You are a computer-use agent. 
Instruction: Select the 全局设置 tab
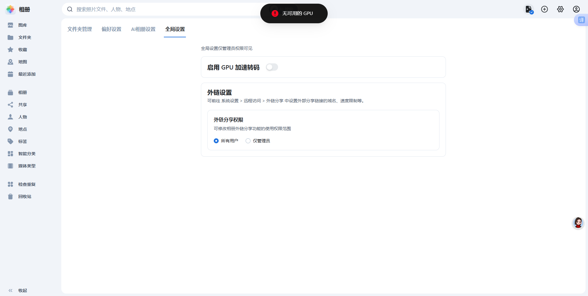[175, 29]
